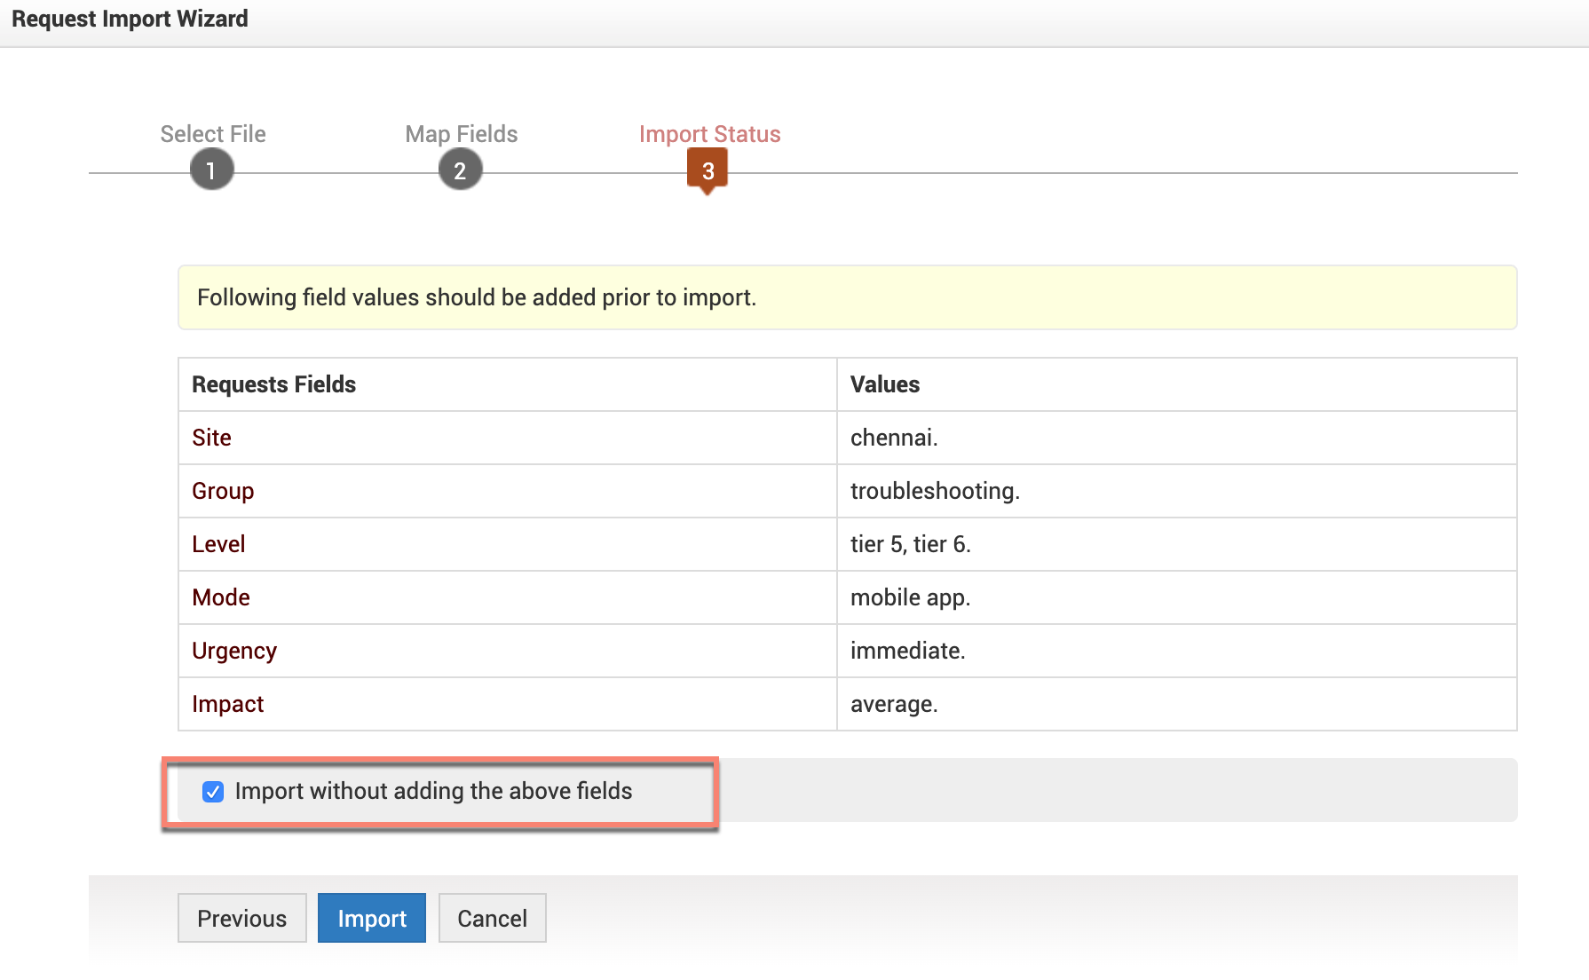Click the blue Import button

[x=371, y=918]
